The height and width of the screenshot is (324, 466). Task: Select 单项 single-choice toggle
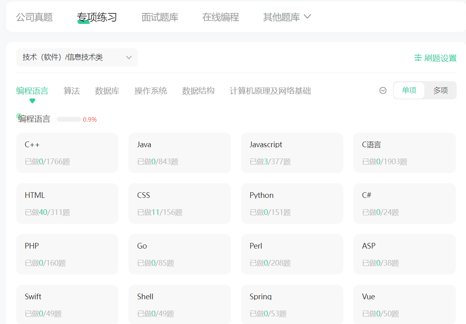pyautogui.click(x=409, y=90)
